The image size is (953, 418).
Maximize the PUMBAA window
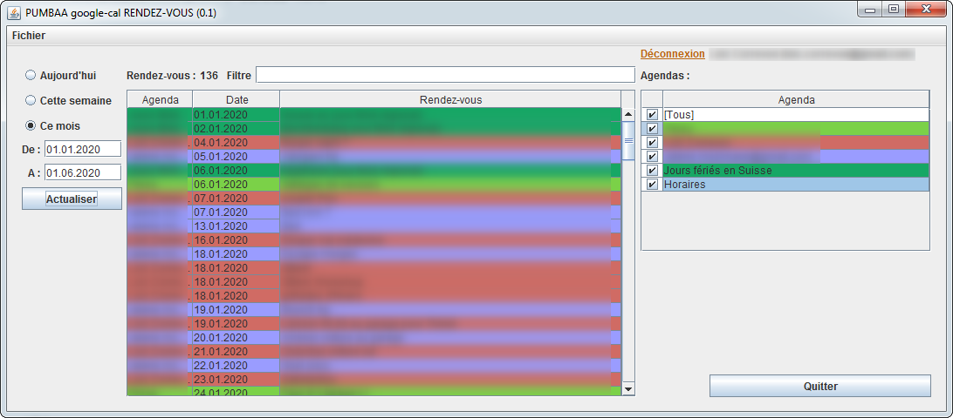(x=893, y=10)
